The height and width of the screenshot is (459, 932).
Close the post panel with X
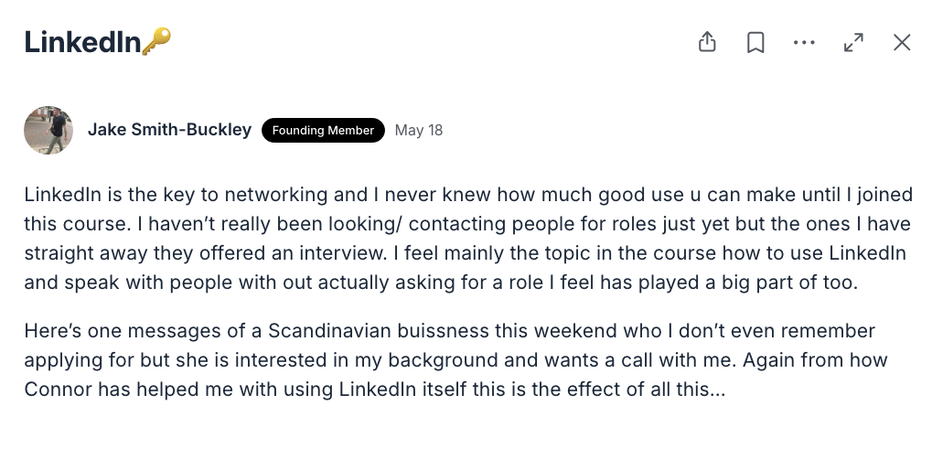(x=902, y=42)
